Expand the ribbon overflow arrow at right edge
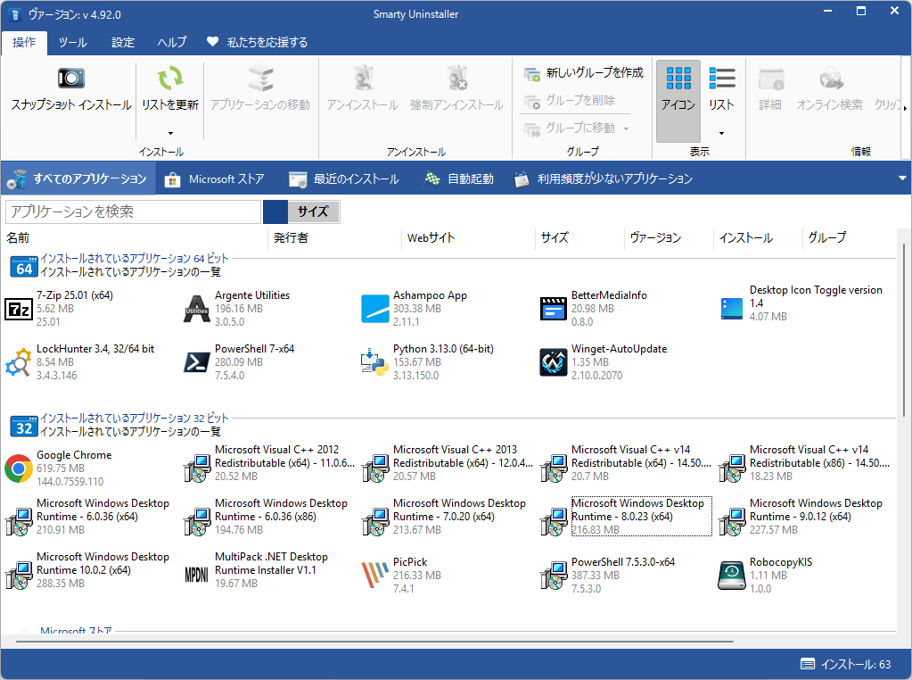 click(x=905, y=107)
